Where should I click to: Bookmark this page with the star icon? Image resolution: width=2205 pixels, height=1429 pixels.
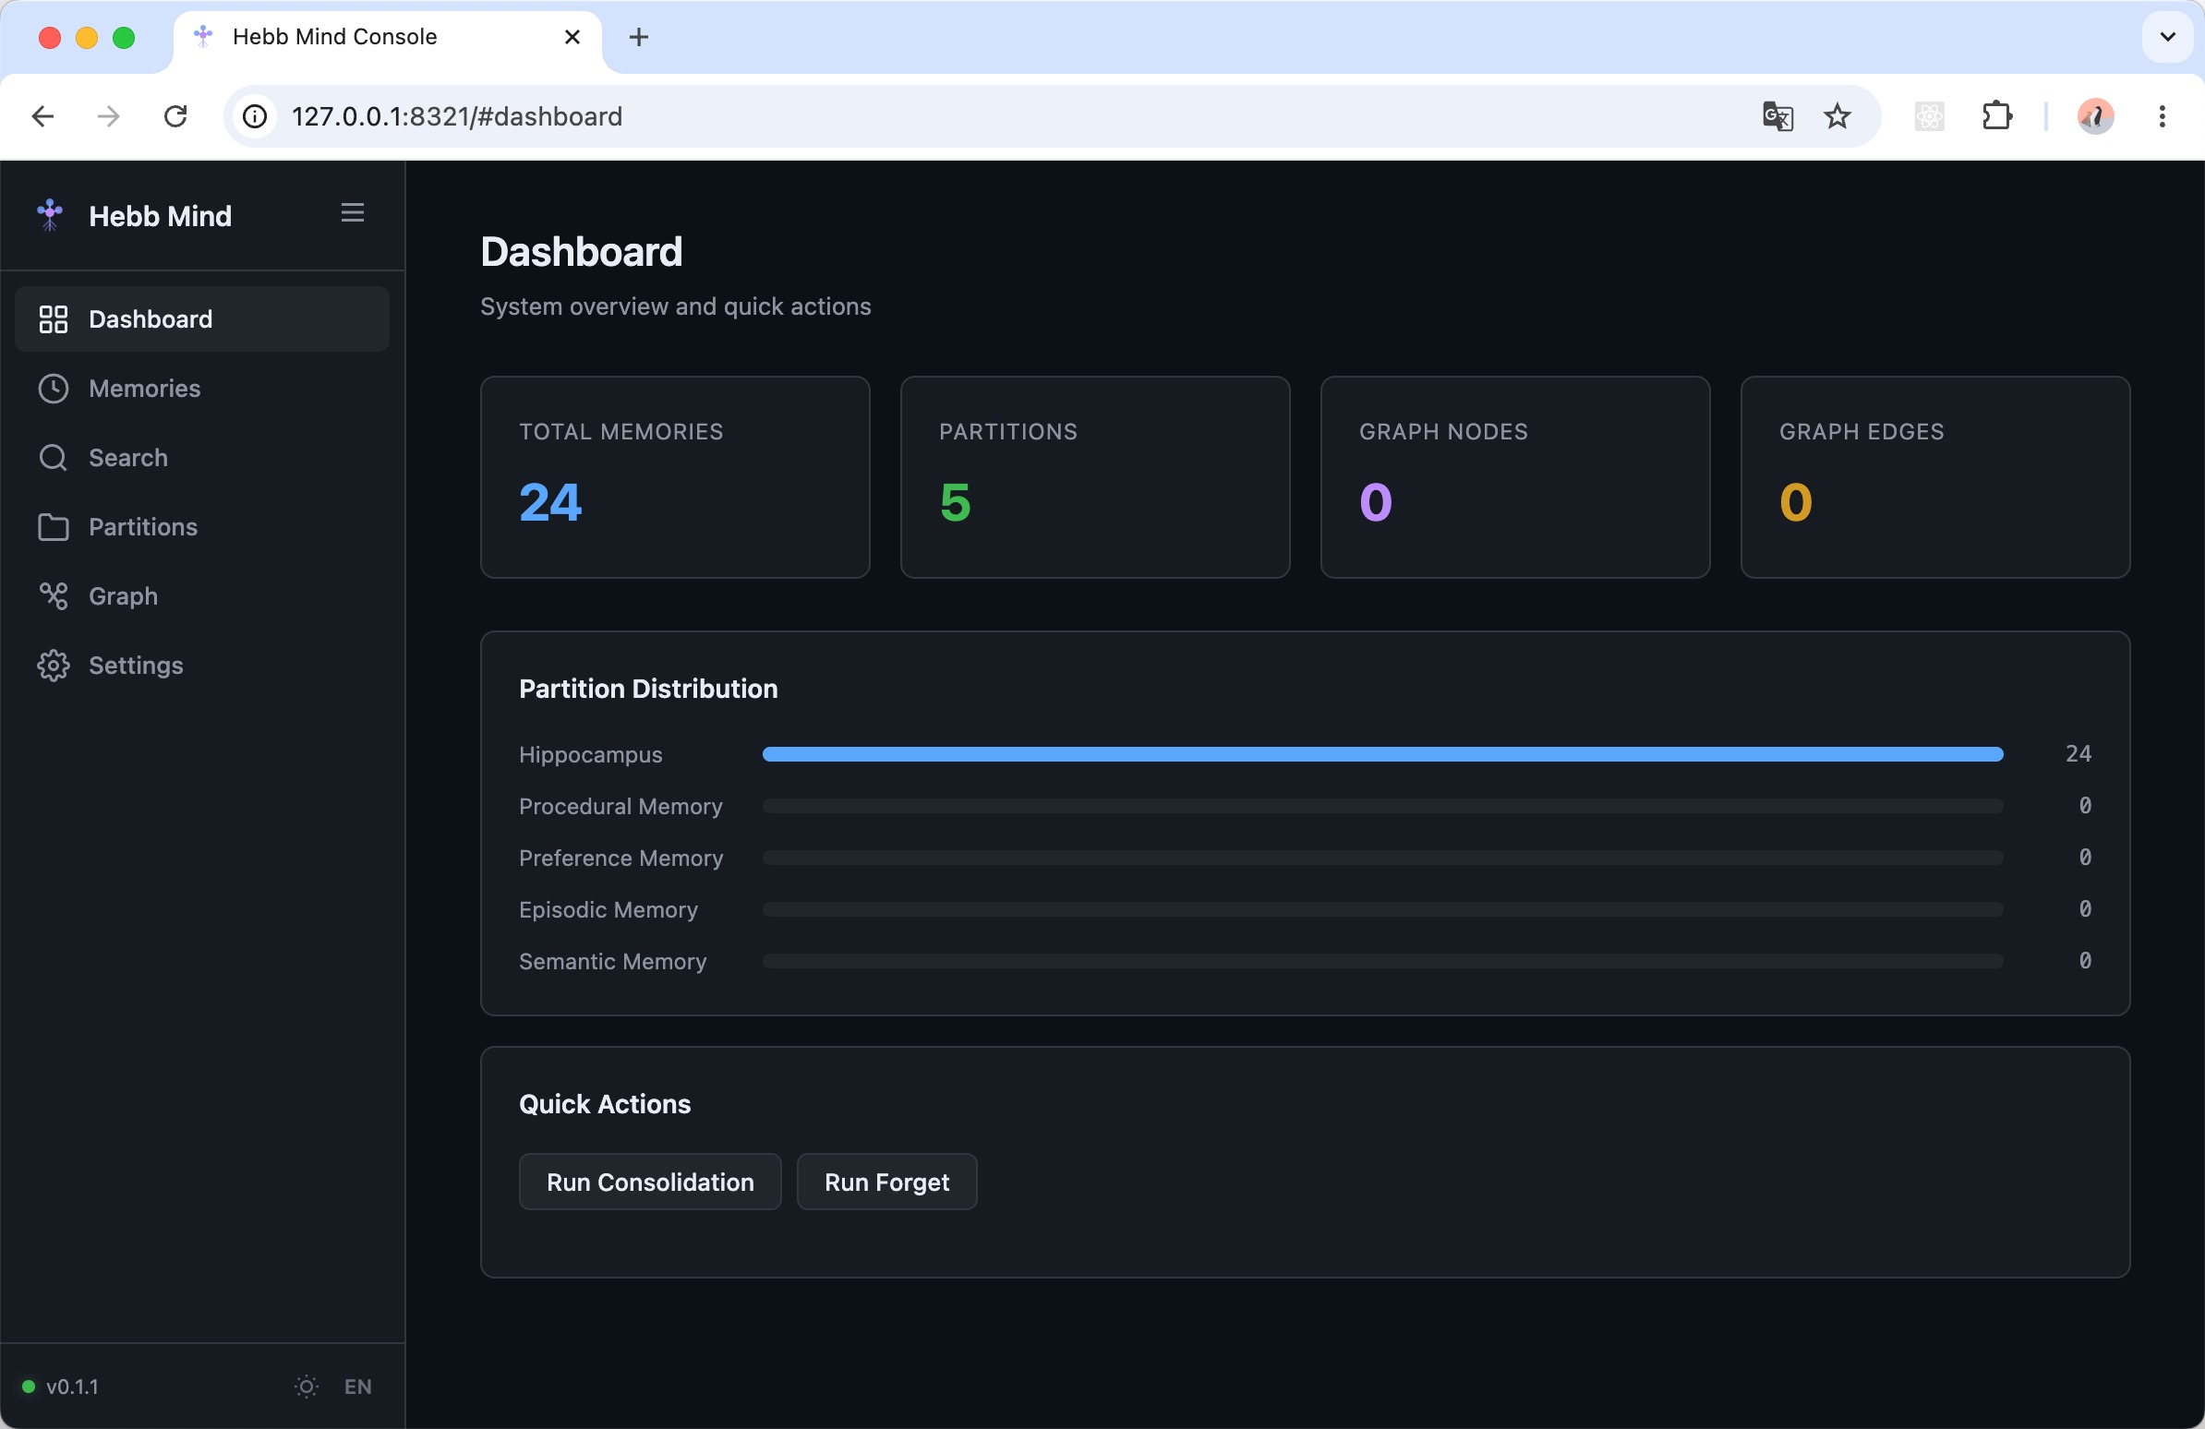[x=1837, y=116]
